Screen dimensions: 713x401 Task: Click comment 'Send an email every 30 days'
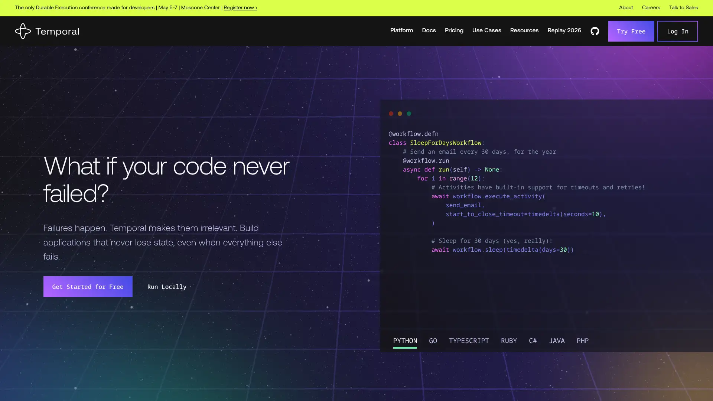point(479,151)
